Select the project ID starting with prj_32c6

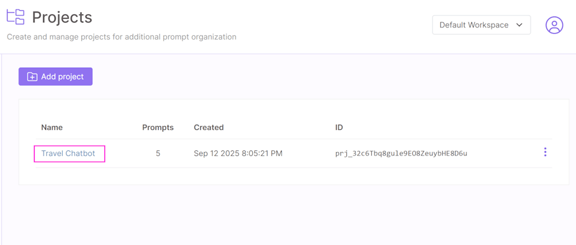401,154
